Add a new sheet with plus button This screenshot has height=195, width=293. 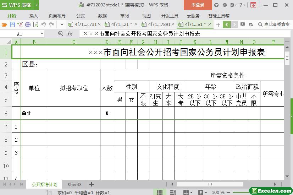point(92,184)
